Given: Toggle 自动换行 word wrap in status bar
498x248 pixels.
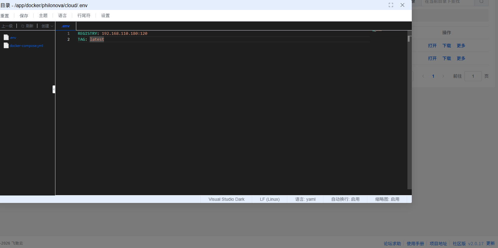Looking at the screenshot, I should point(345,199).
